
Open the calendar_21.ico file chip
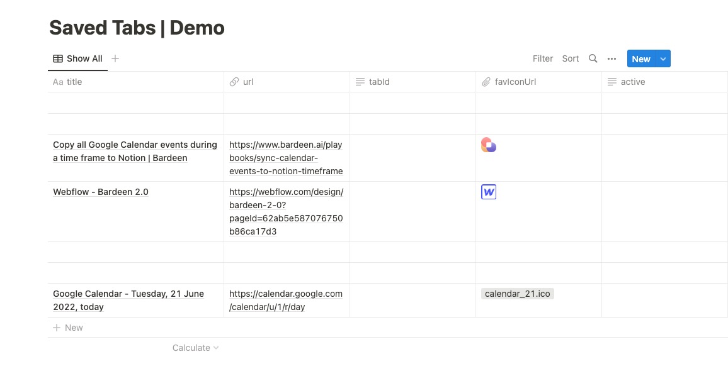[x=517, y=294]
